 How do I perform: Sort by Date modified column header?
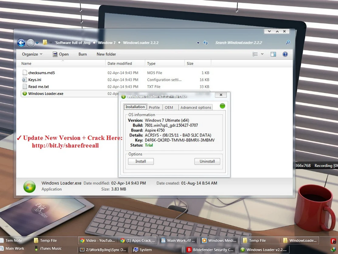coord(125,64)
